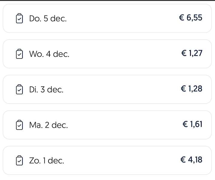This screenshot has width=215, height=180.
Task: Tap the Di. 3 dec. date label
Action: tap(46, 89)
